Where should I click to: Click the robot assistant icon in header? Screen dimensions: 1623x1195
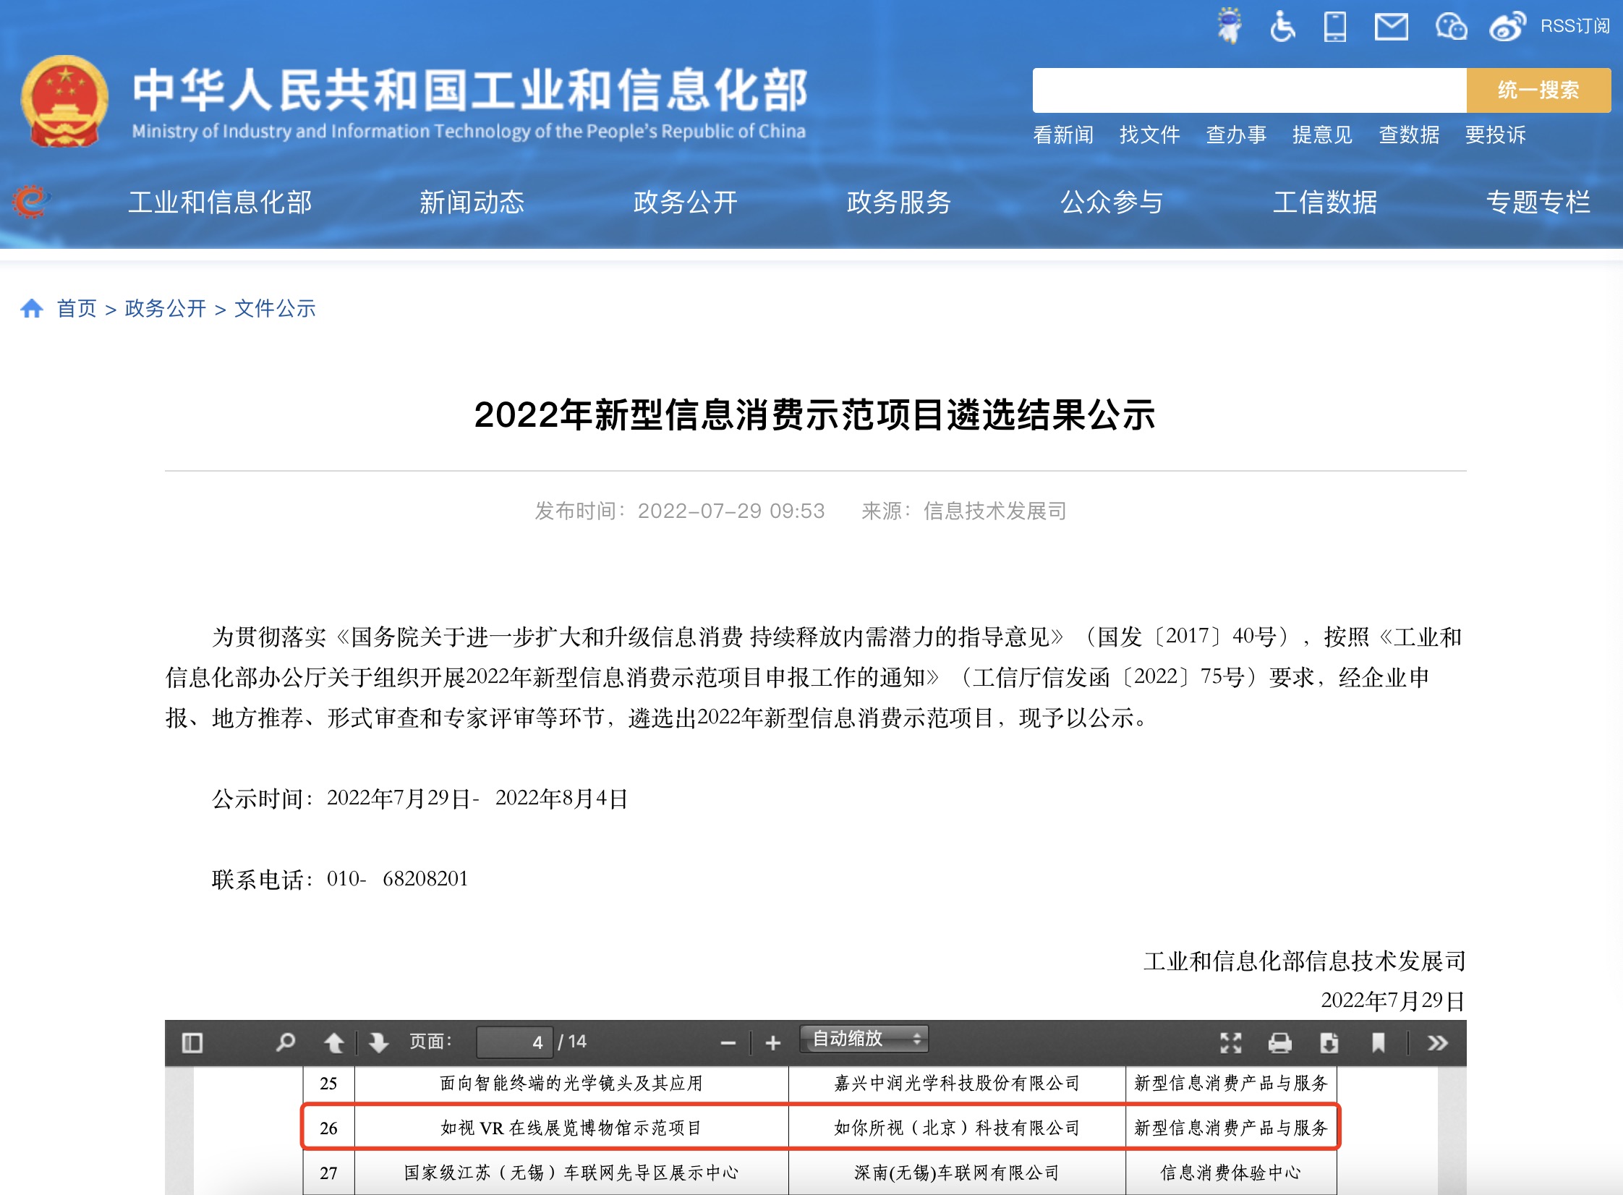click(1229, 26)
